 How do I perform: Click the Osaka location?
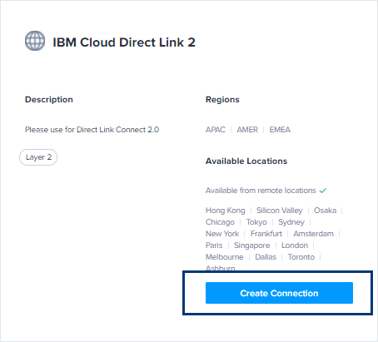click(x=325, y=211)
